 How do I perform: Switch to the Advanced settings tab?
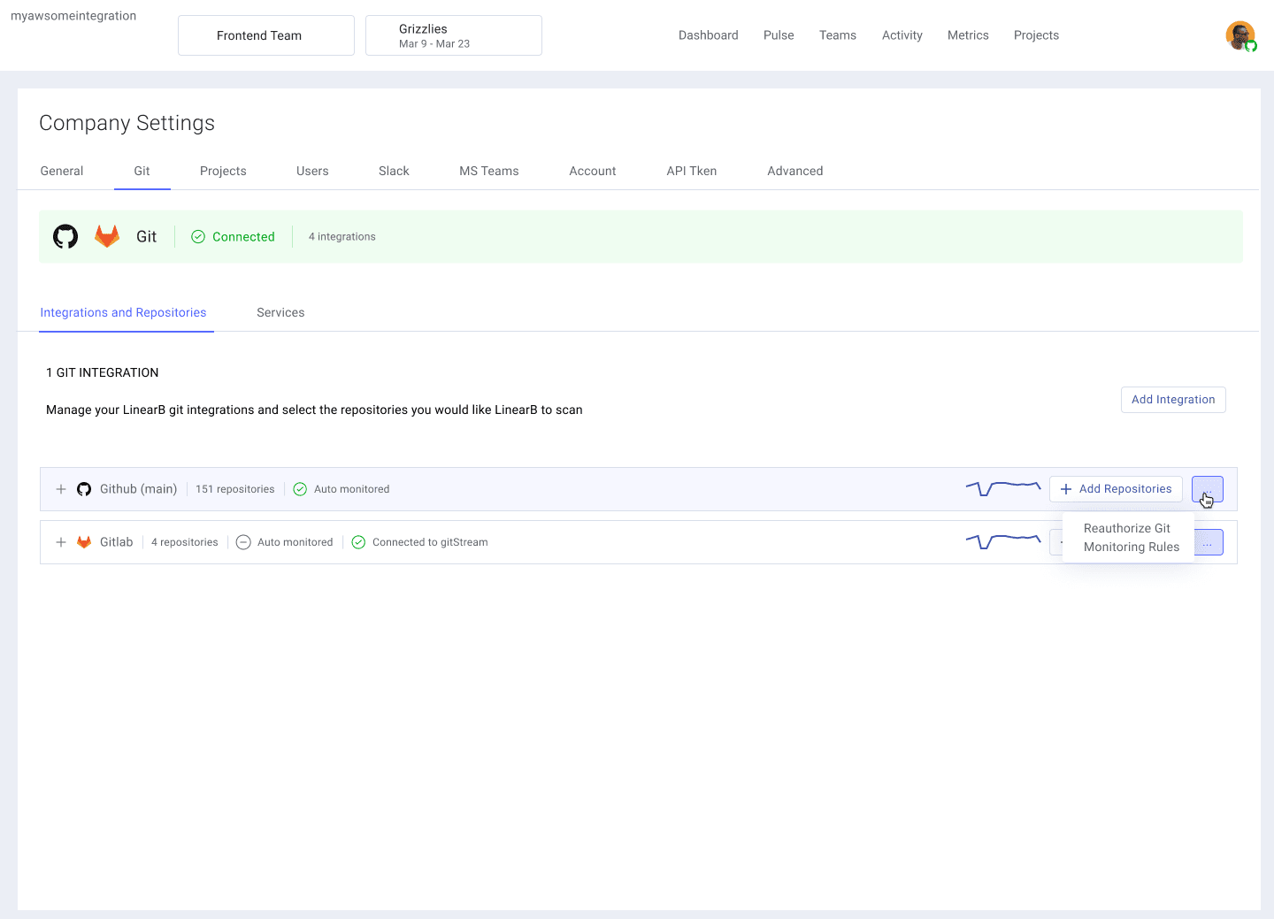[x=795, y=171]
